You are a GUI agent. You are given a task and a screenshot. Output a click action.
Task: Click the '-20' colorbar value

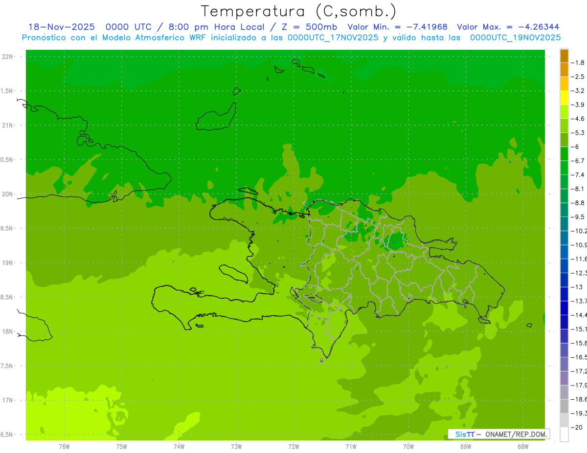tap(578, 427)
